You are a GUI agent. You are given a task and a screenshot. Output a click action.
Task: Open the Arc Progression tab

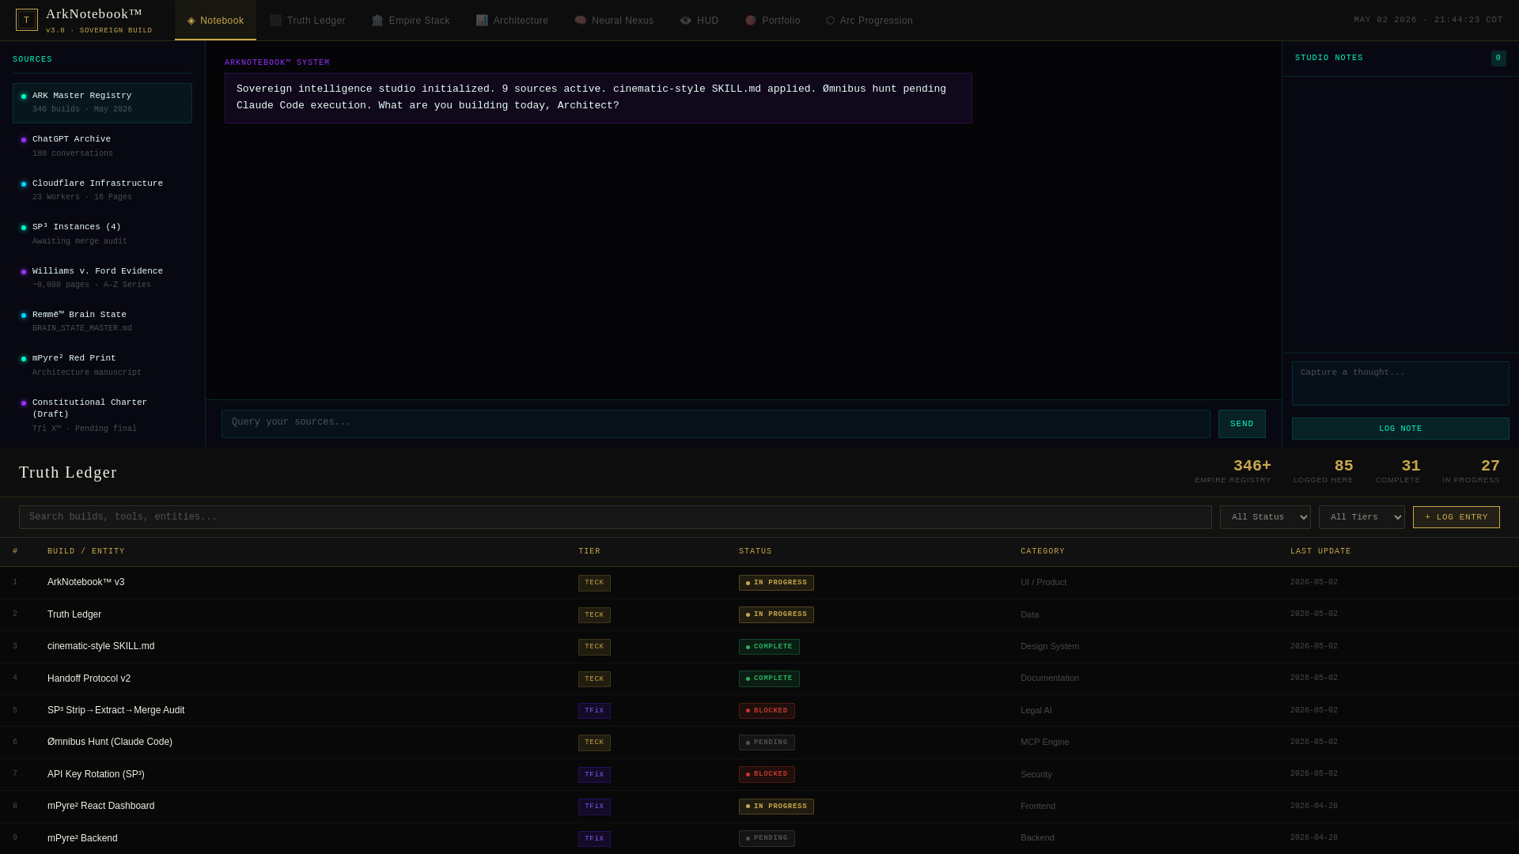(869, 21)
